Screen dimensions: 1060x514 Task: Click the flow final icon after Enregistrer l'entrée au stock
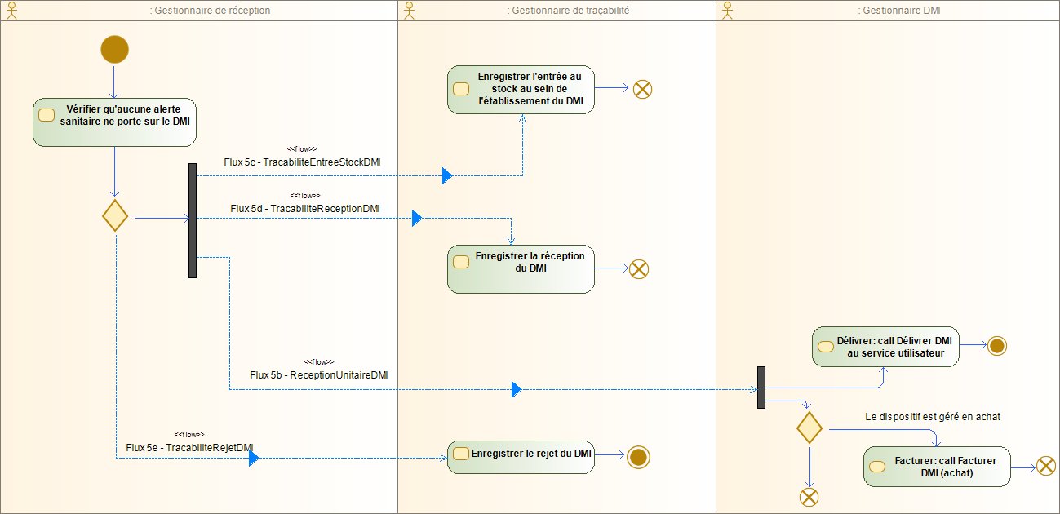641,90
